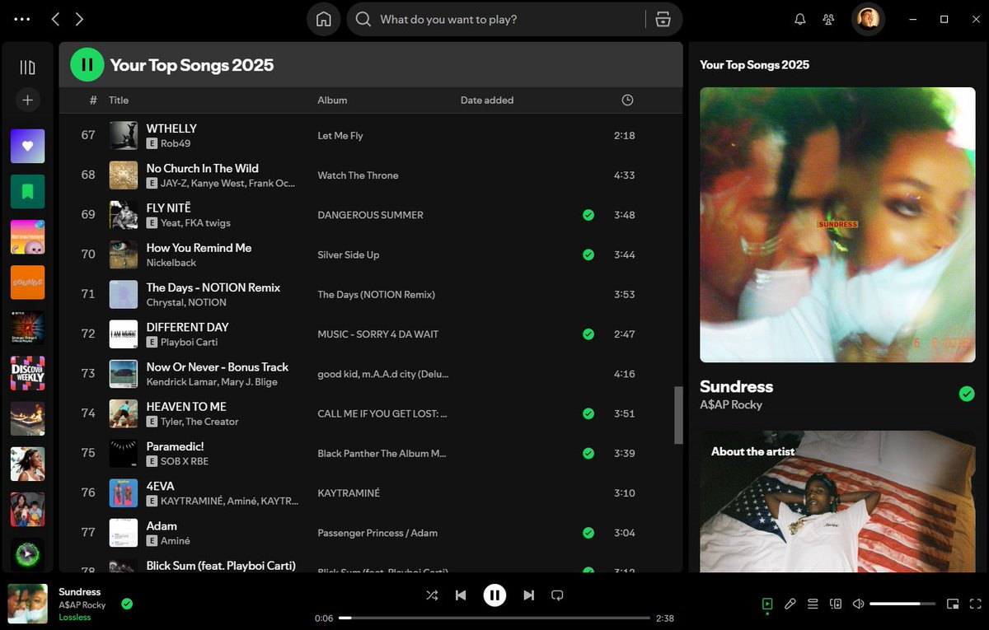Open the Silver Side Up album link
The width and height of the screenshot is (989, 630).
pos(349,254)
